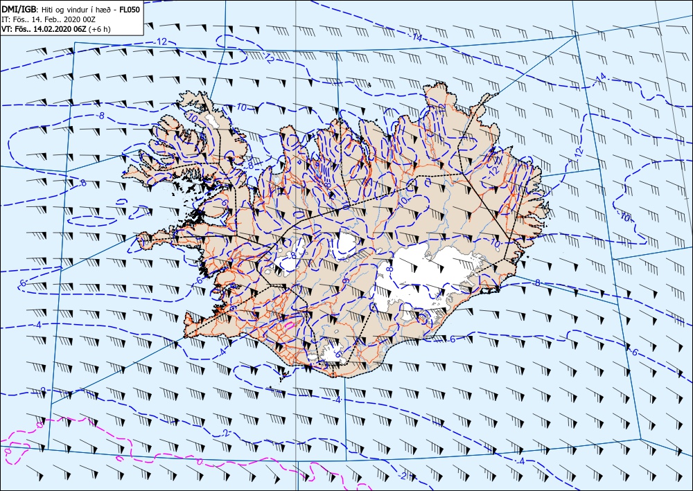
Task: Click the "14.02.2020 06Z" valid time text
Action: [60, 29]
